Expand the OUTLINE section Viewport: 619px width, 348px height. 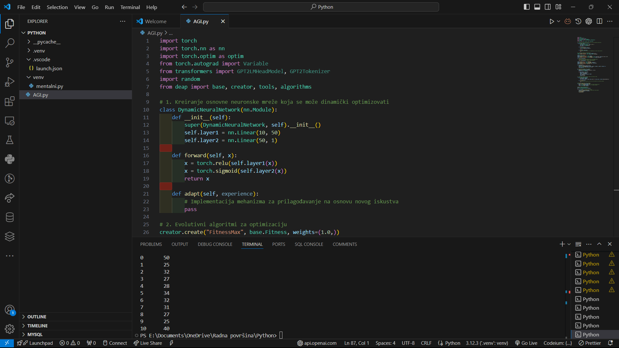point(37,317)
